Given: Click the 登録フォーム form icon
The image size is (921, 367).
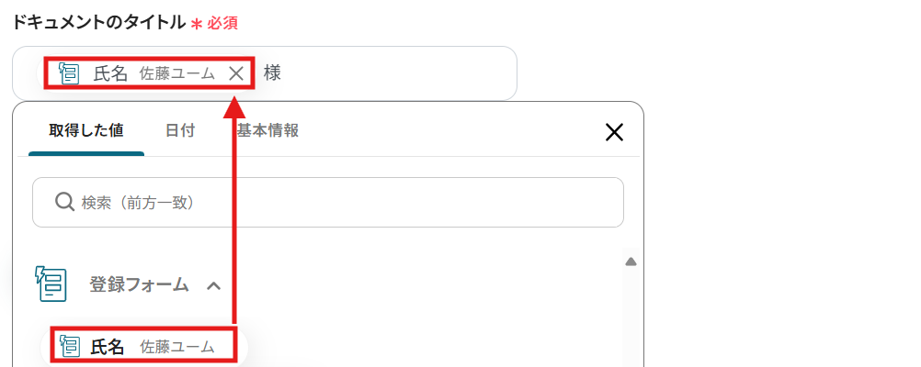Looking at the screenshot, I should (x=51, y=284).
